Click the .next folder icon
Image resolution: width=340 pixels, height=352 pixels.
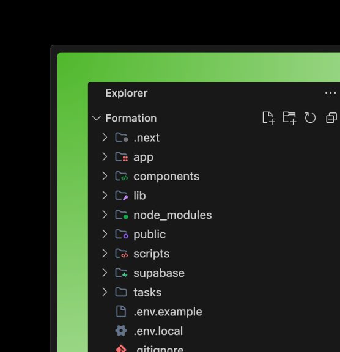pos(122,137)
